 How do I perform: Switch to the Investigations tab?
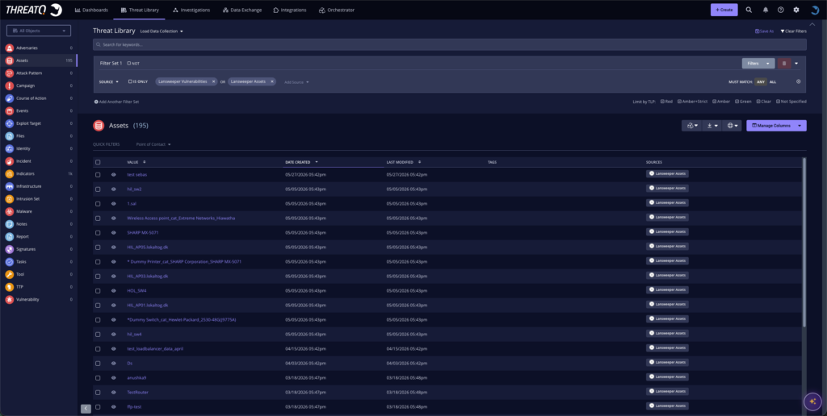pos(191,10)
